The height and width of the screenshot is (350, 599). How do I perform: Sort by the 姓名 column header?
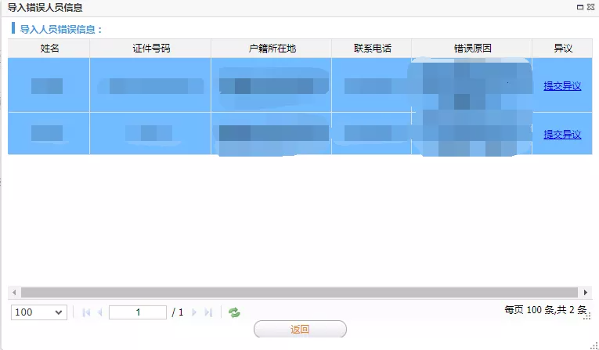point(49,49)
